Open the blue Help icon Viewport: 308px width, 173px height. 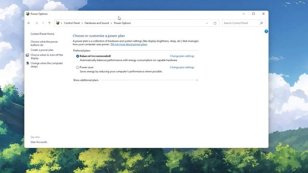pos(266,31)
